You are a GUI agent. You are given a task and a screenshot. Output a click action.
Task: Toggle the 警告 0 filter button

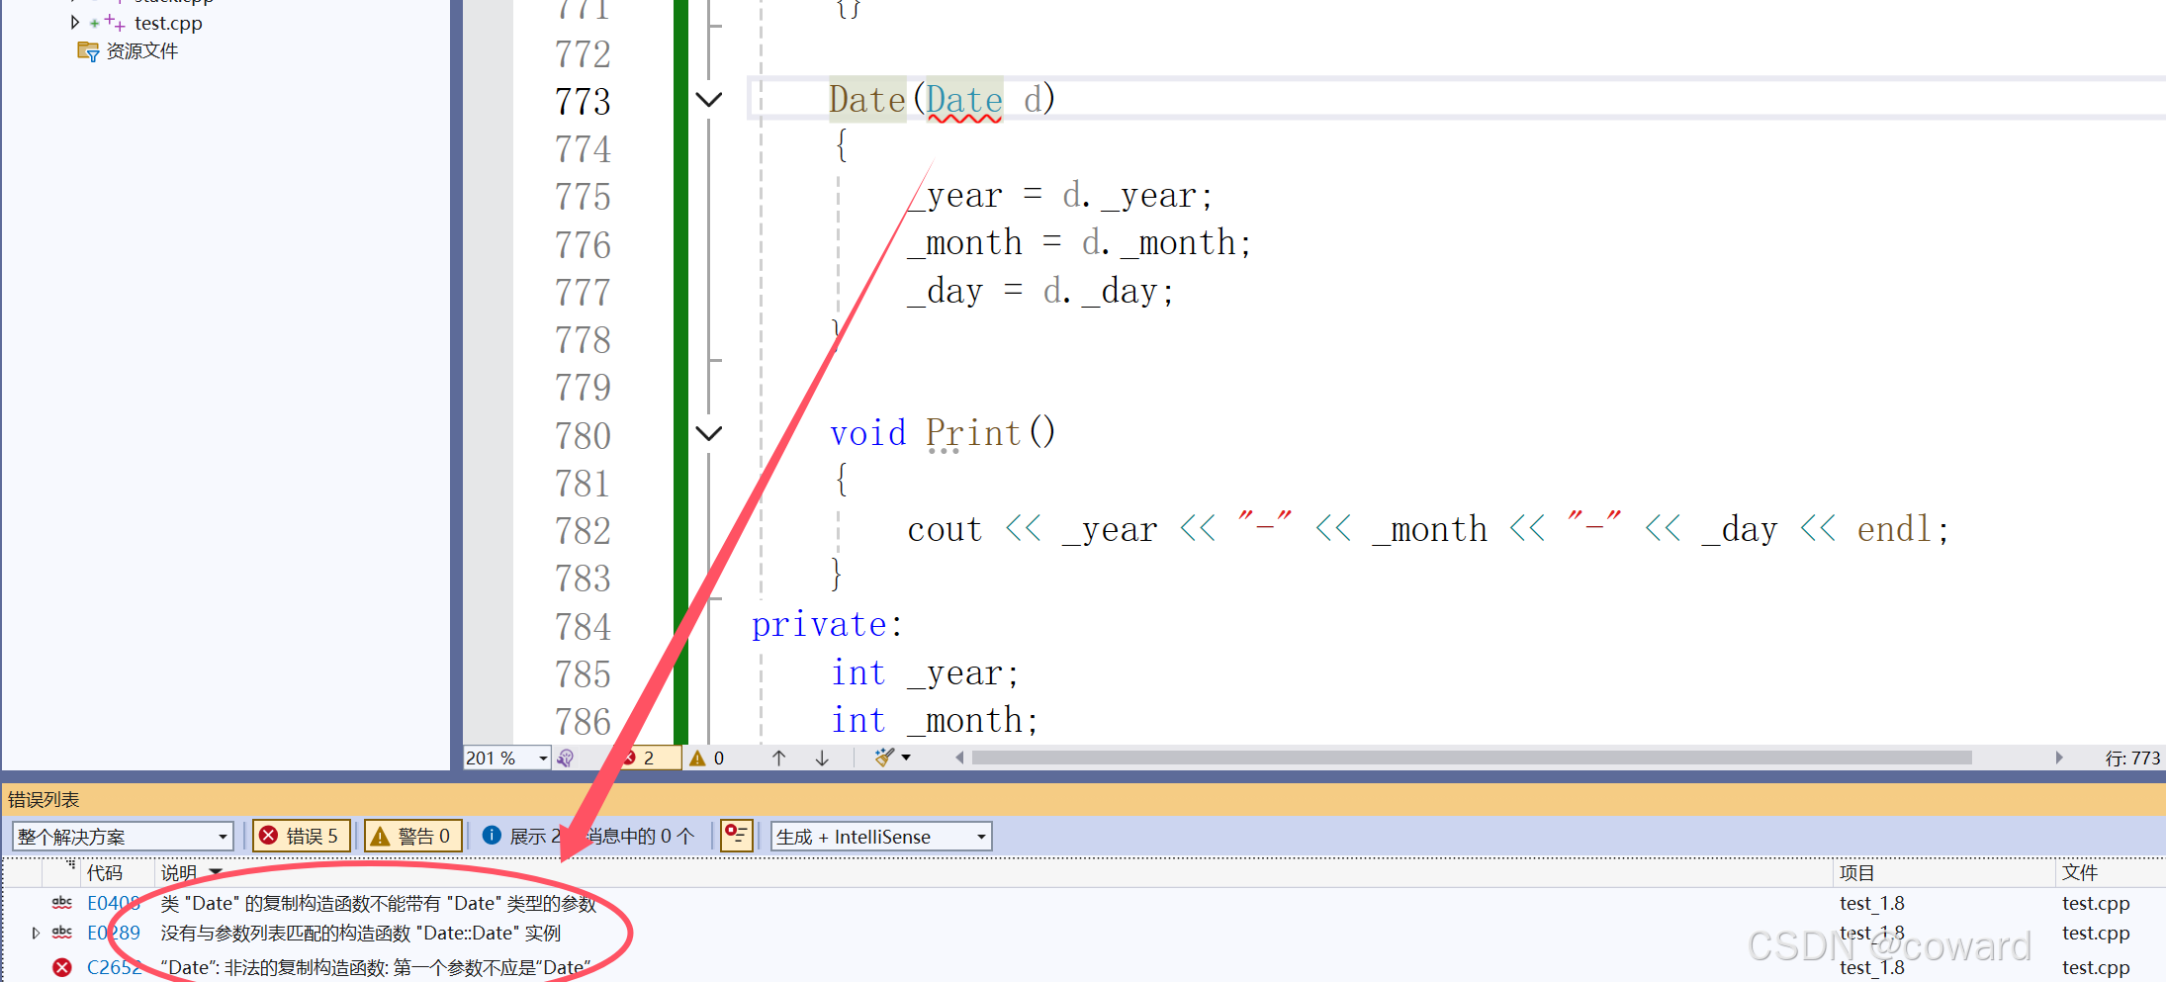pos(412,837)
